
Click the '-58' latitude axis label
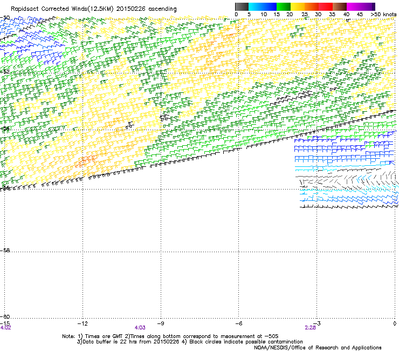[x=5, y=251]
